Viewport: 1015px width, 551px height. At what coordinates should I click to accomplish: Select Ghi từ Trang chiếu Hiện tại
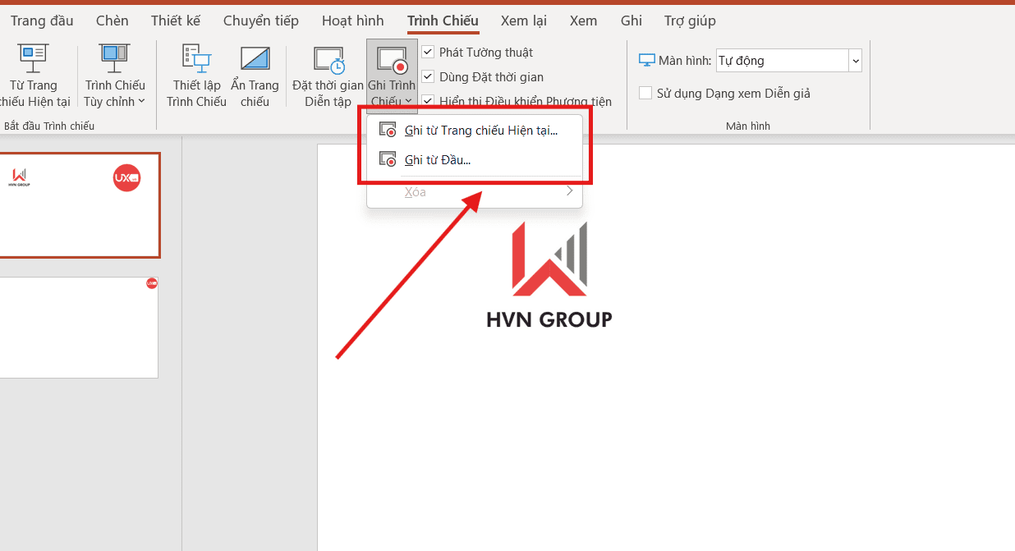[x=480, y=131]
